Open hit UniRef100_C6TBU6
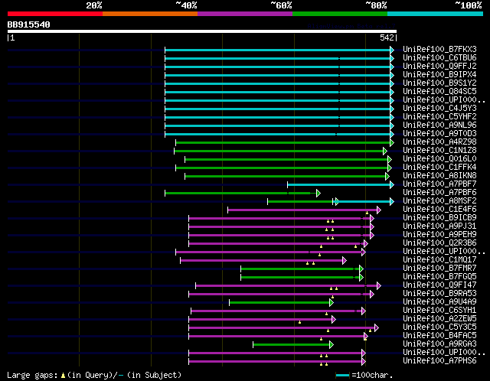Viewport: 490px width, 381px height. pyautogui.click(x=439, y=58)
